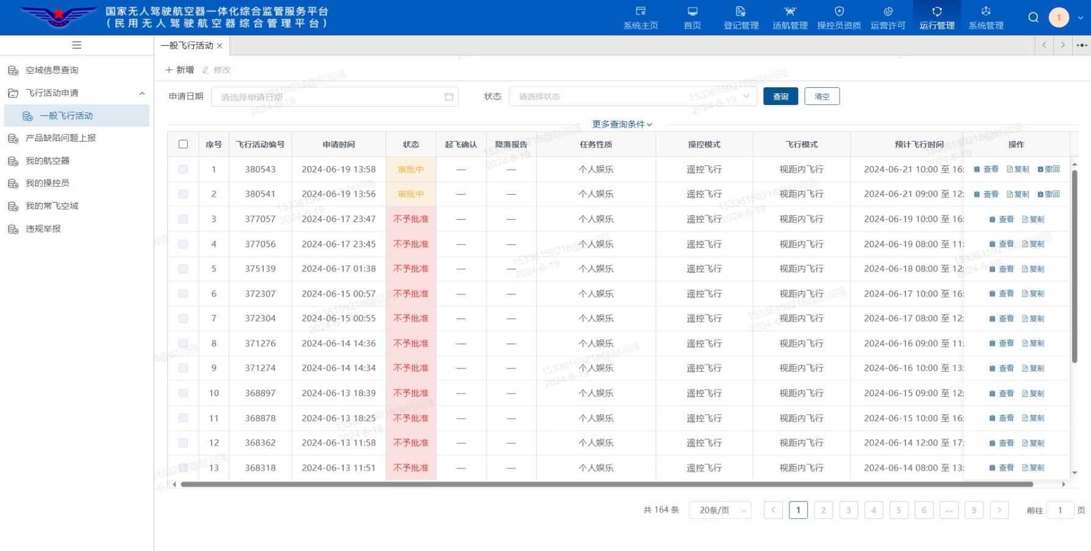Open 运营许可 from top navigation
Screen dimensions: 1091x551
[888, 18]
